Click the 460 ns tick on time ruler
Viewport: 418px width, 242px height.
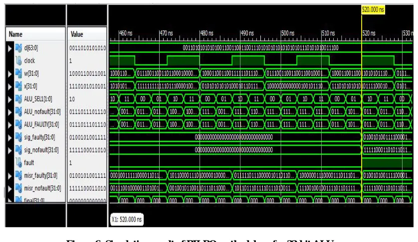click(125, 33)
